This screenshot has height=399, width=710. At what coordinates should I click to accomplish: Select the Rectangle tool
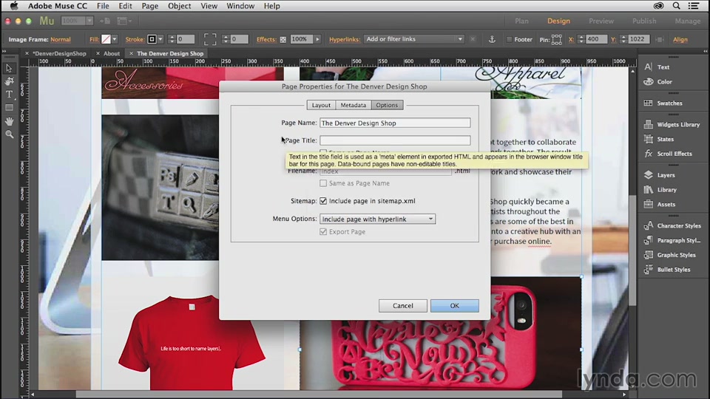tap(9, 108)
